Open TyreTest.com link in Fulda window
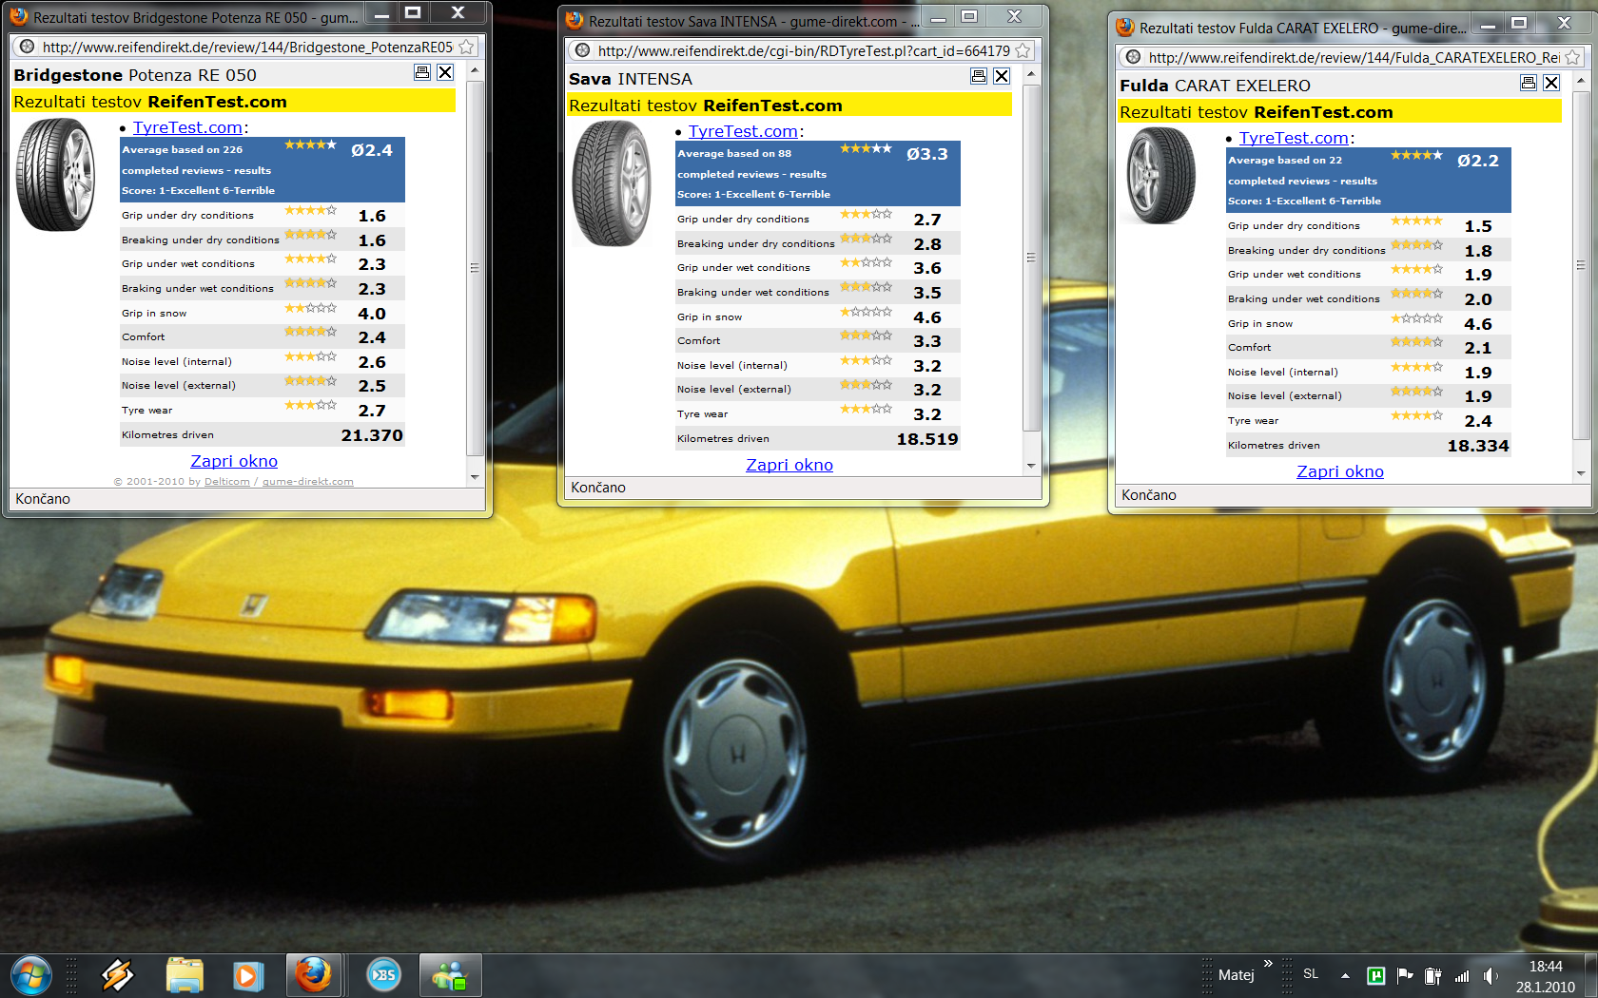 coord(1294,138)
